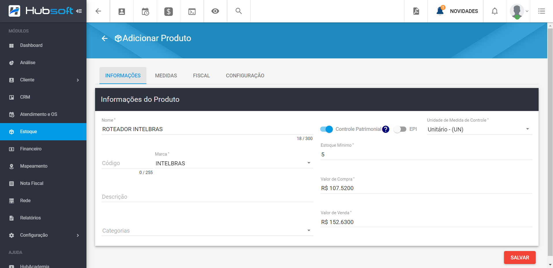Click the Configuração gear sidebar icon
The width and height of the screenshot is (553, 268).
12,235
